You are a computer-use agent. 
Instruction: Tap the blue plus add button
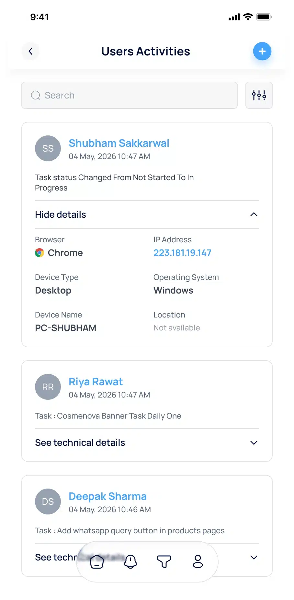262,51
